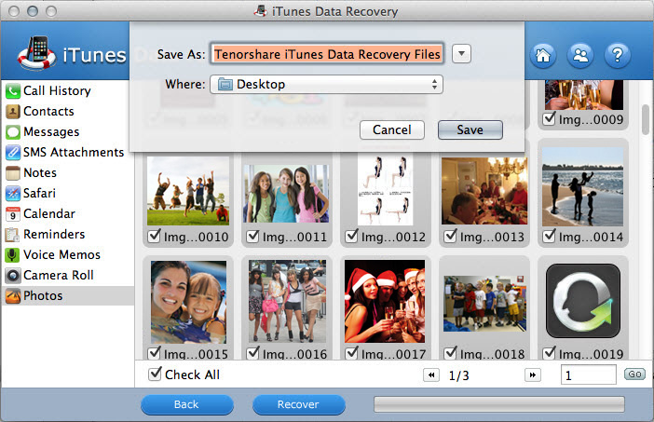This screenshot has width=654, height=422.
Task: Uncheck the Img...0009 checkbox
Action: pos(550,118)
